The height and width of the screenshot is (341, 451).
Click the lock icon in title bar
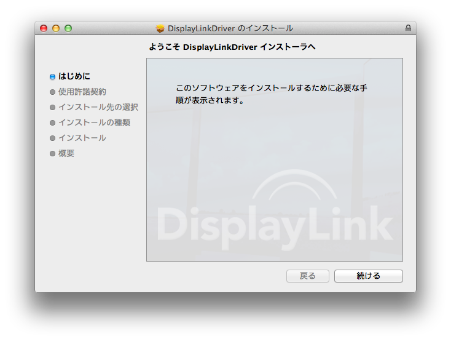tap(408, 28)
